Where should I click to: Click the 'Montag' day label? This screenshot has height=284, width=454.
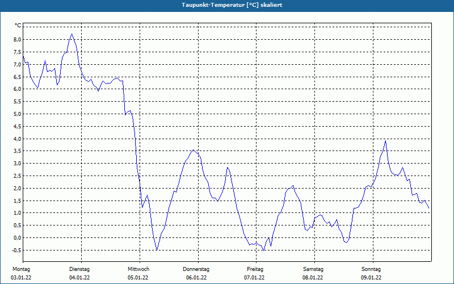(x=21, y=269)
